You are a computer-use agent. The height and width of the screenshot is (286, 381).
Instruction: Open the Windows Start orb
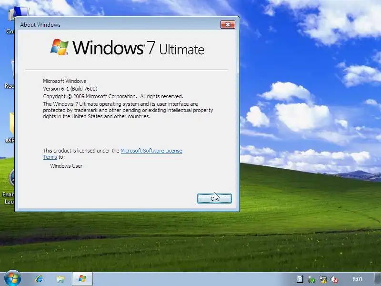13,278
